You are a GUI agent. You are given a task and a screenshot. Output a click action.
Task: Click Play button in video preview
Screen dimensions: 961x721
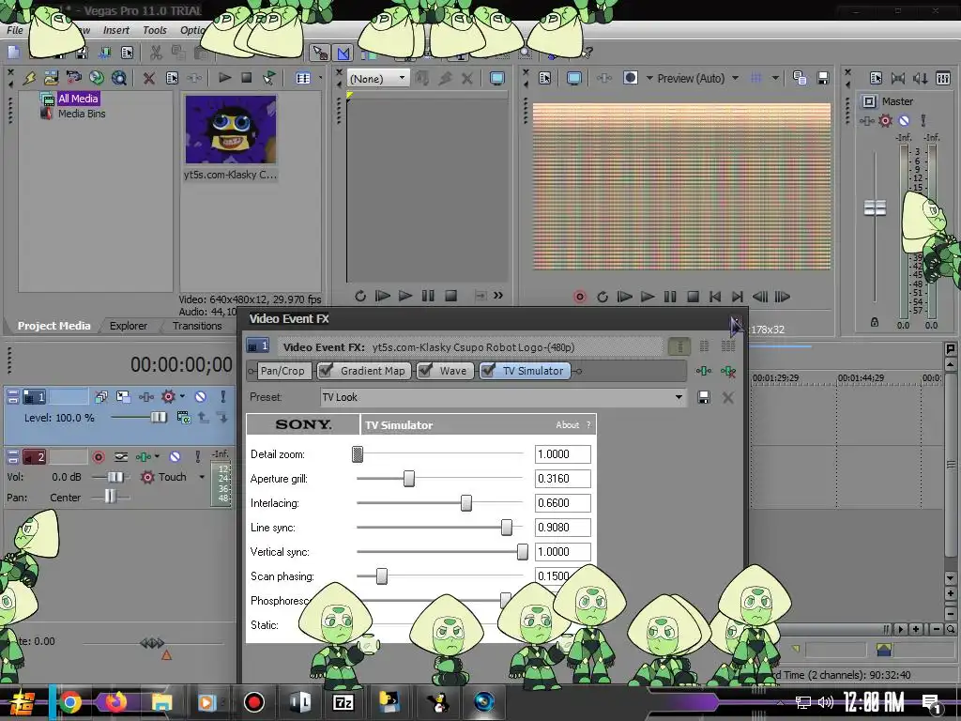(648, 297)
